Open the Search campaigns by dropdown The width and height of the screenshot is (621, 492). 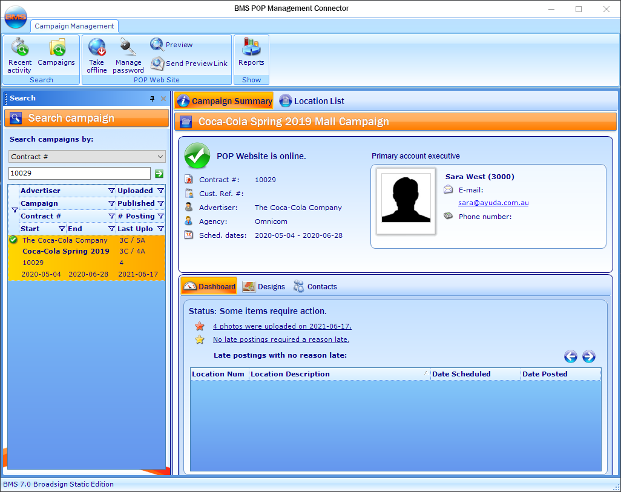tap(87, 157)
